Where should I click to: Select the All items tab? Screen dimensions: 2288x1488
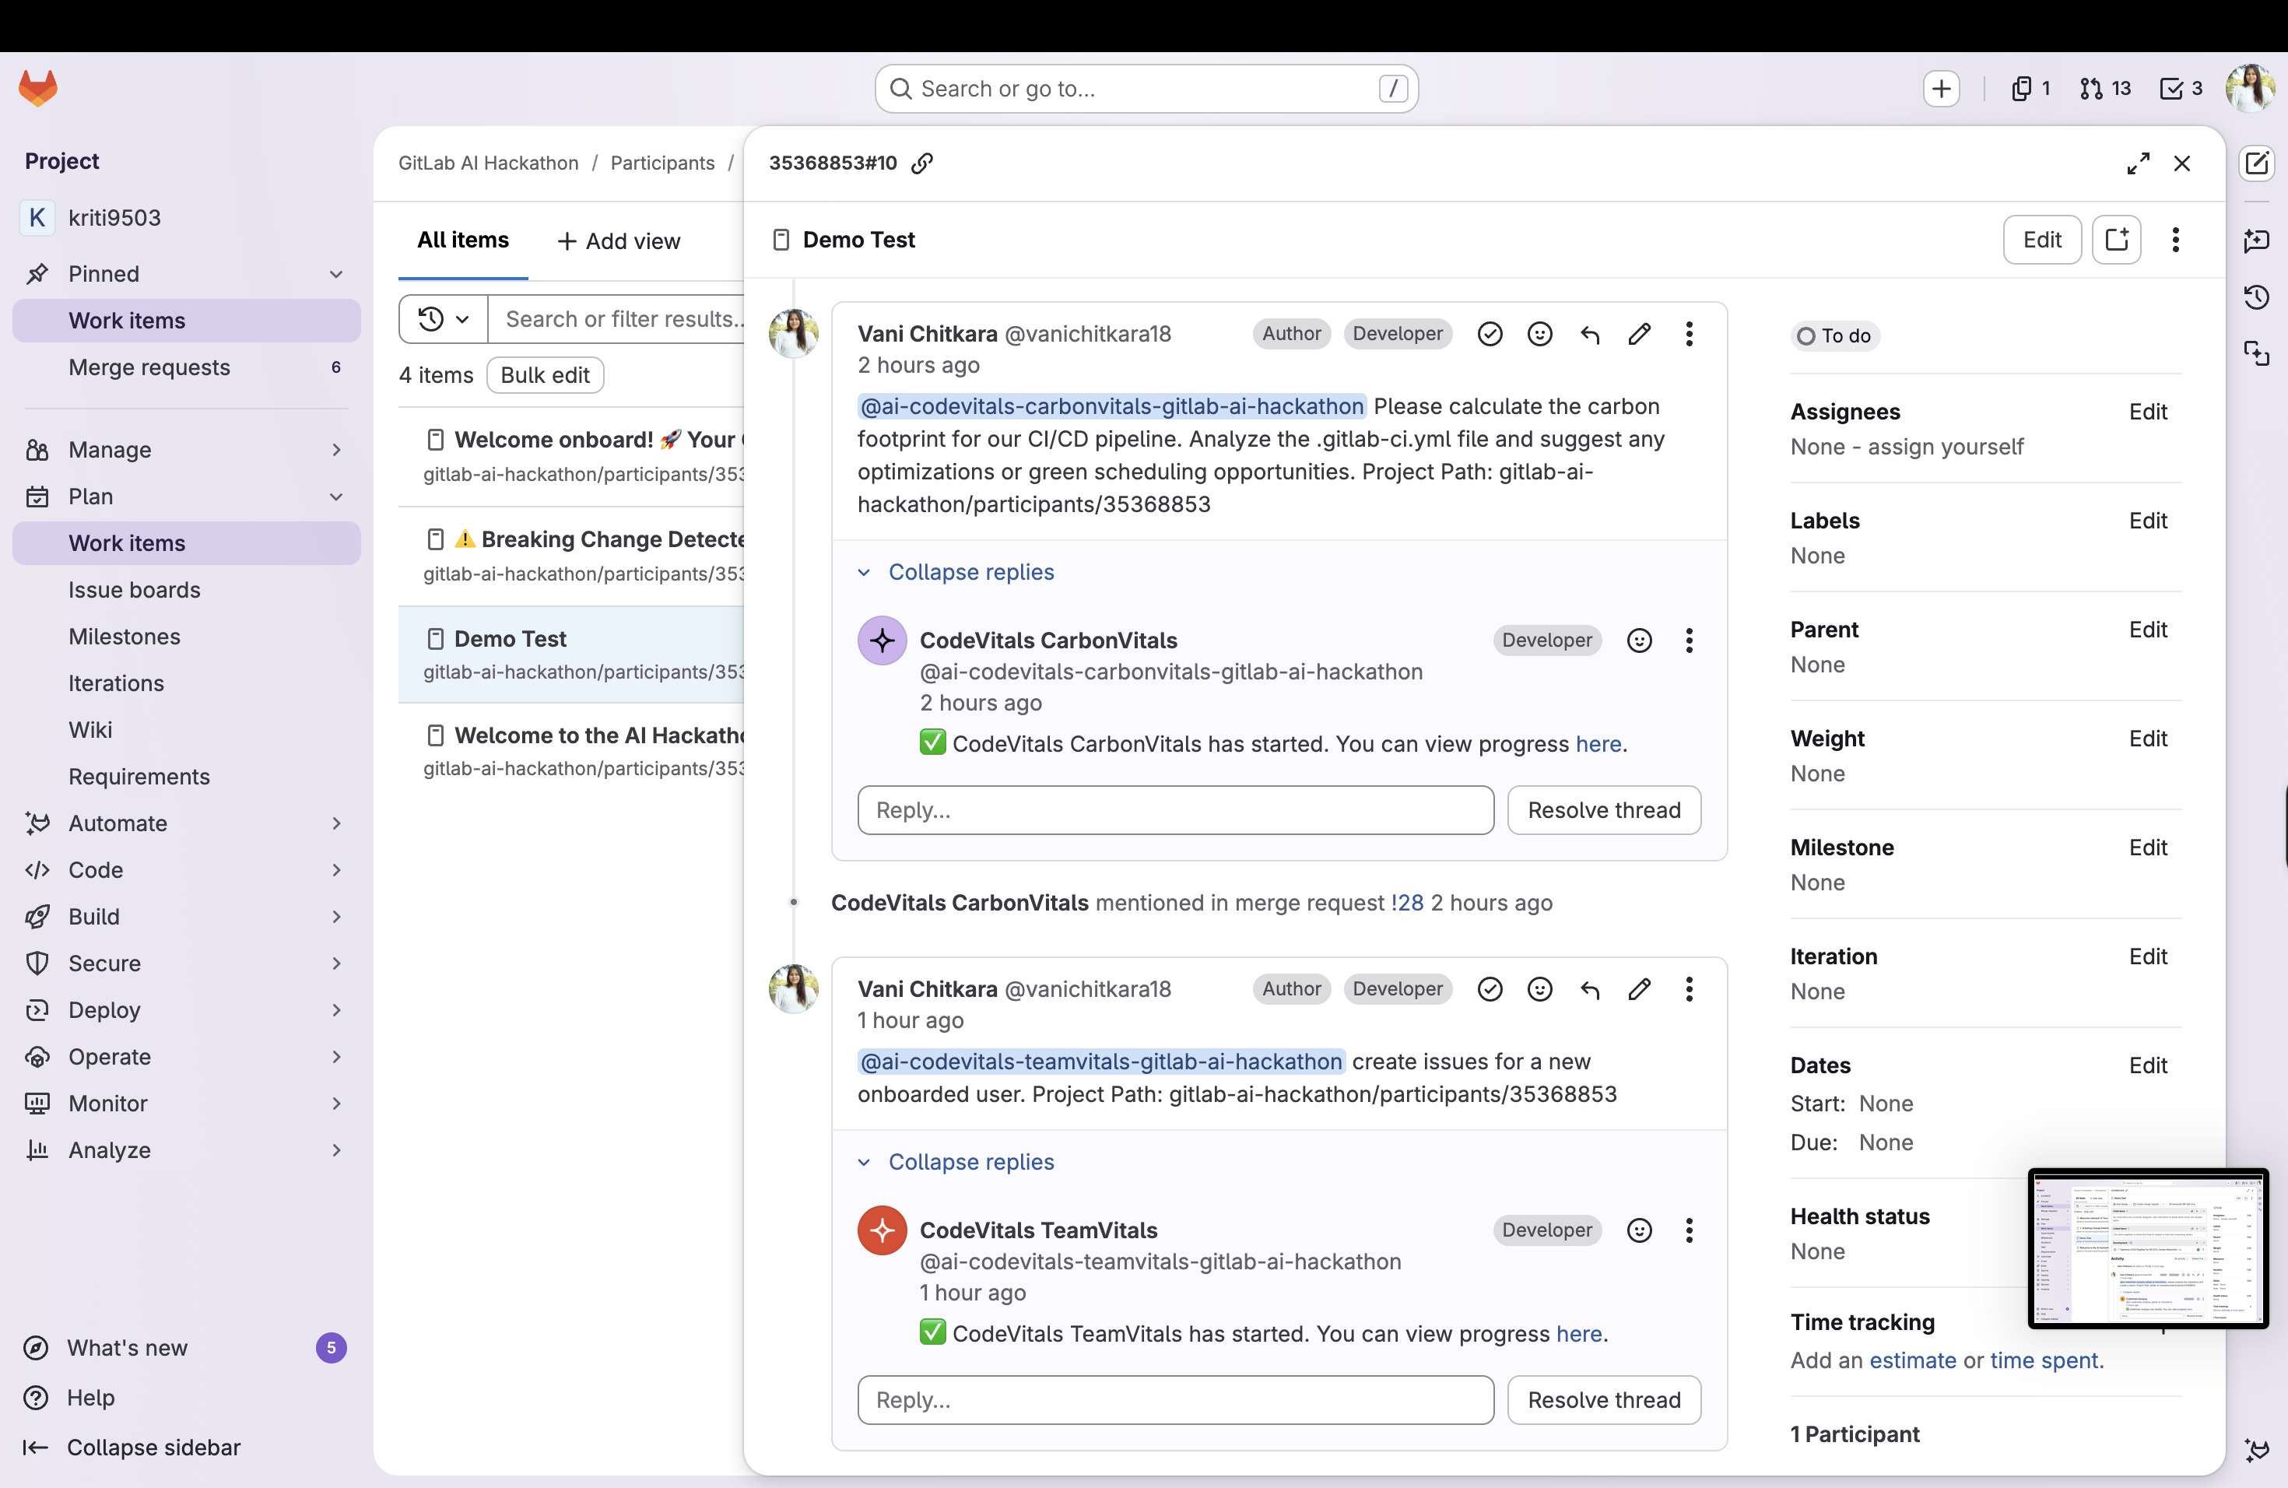462,240
